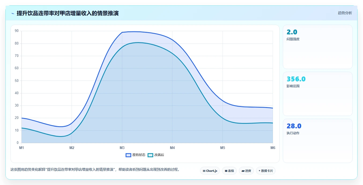This screenshot has width=363, height=185.
Task: Click the icon inside the 数据卡片 tag
Action: point(260,171)
